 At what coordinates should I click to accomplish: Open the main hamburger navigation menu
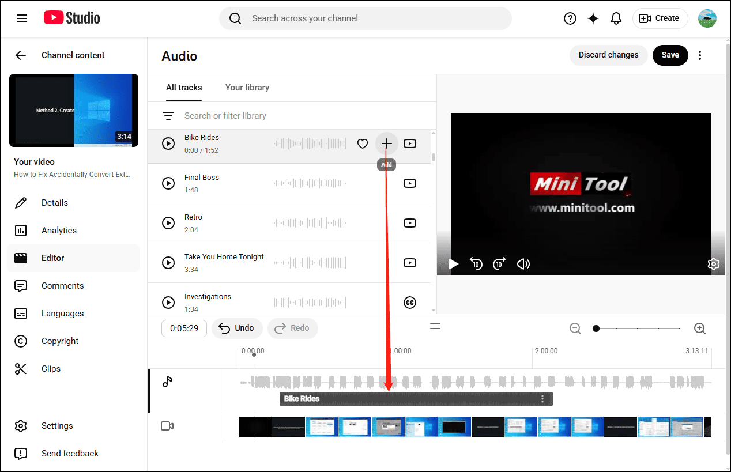coord(22,18)
